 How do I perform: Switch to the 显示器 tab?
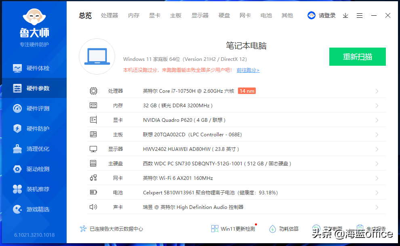pos(200,16)
